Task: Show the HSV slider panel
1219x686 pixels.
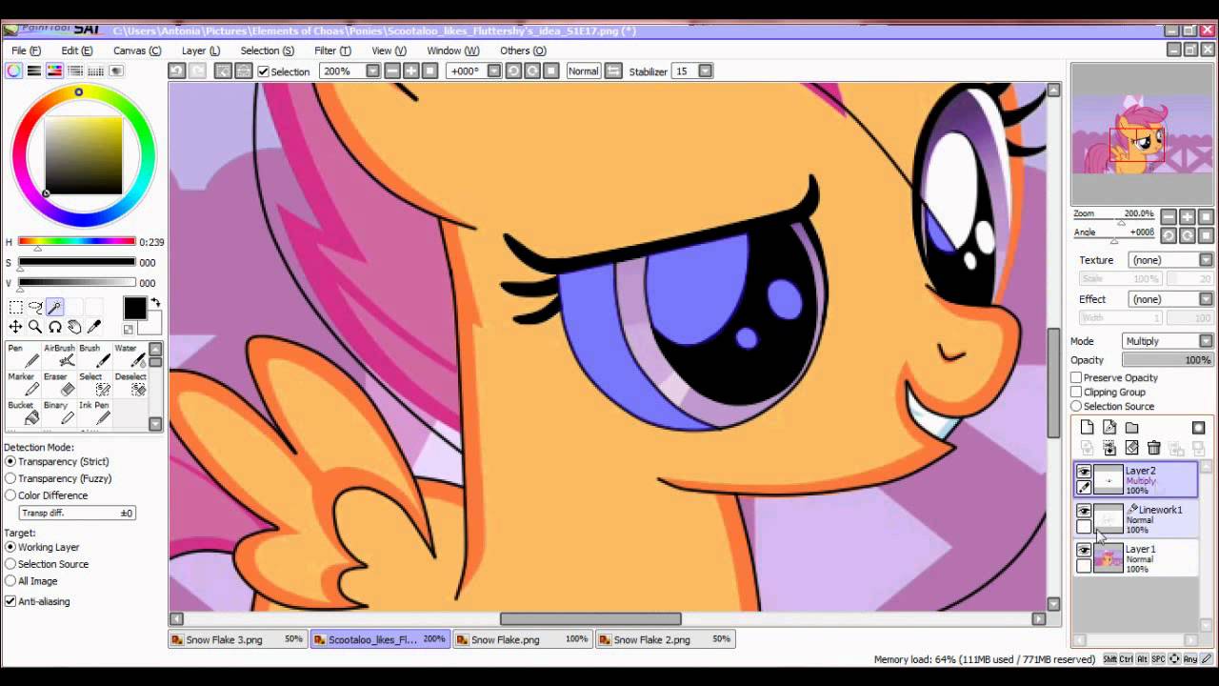Action: pos(54,71)
